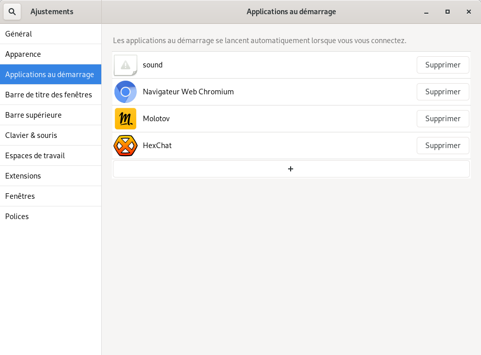Click the search magnifier icon
The image size is (481, 355).
coord(12,12)
